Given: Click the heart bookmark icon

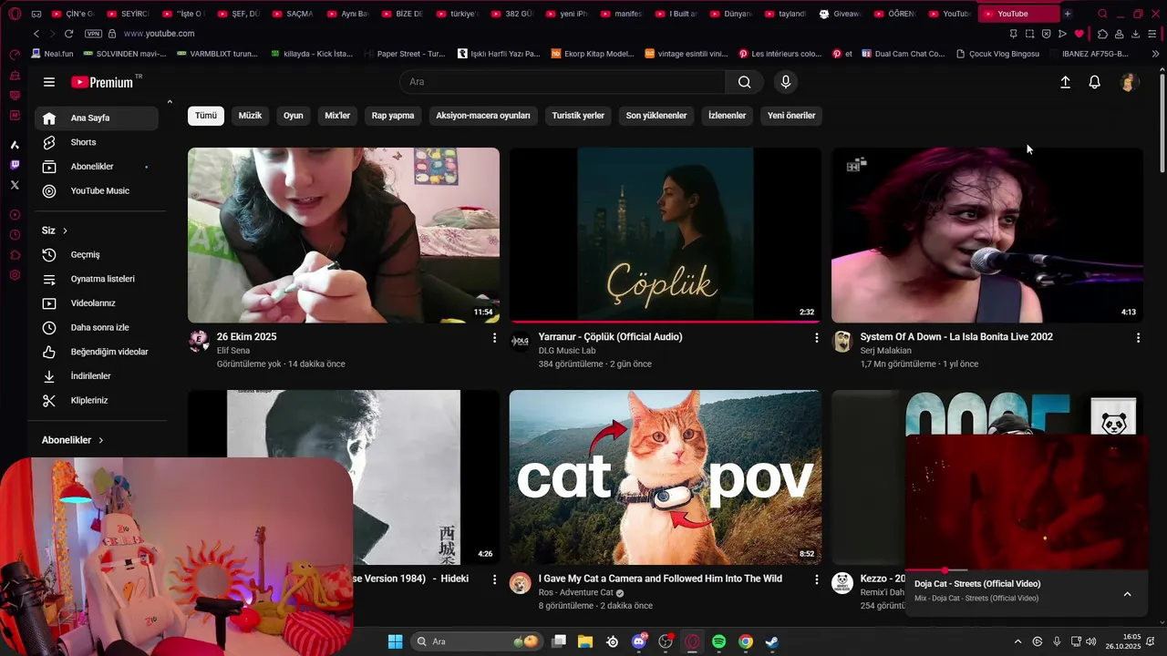Looking at the screenshot, I should tap(1079, 34).
